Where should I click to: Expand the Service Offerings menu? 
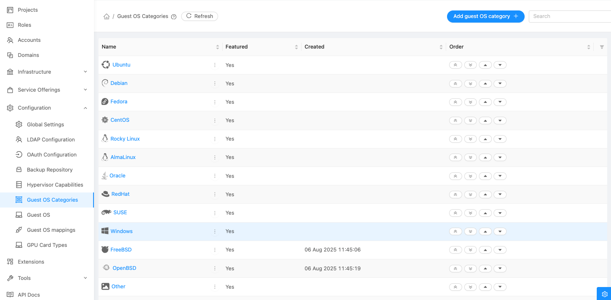(x=47, y=90)
